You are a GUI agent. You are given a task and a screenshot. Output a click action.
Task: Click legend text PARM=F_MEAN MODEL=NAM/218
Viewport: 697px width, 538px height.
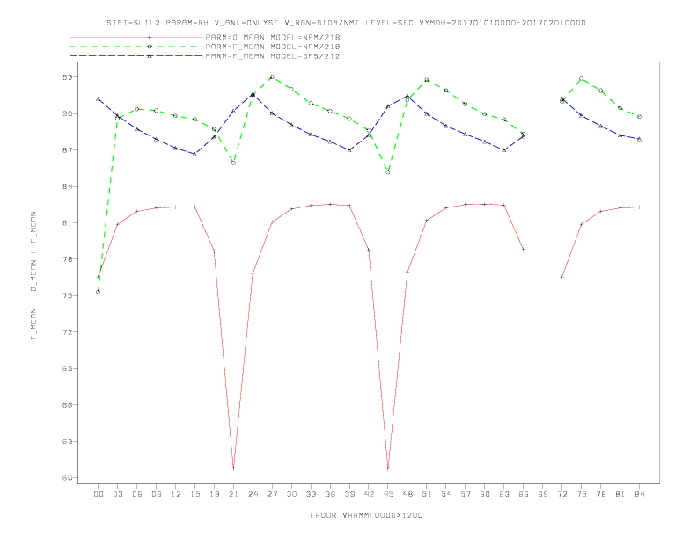point(273,47)
